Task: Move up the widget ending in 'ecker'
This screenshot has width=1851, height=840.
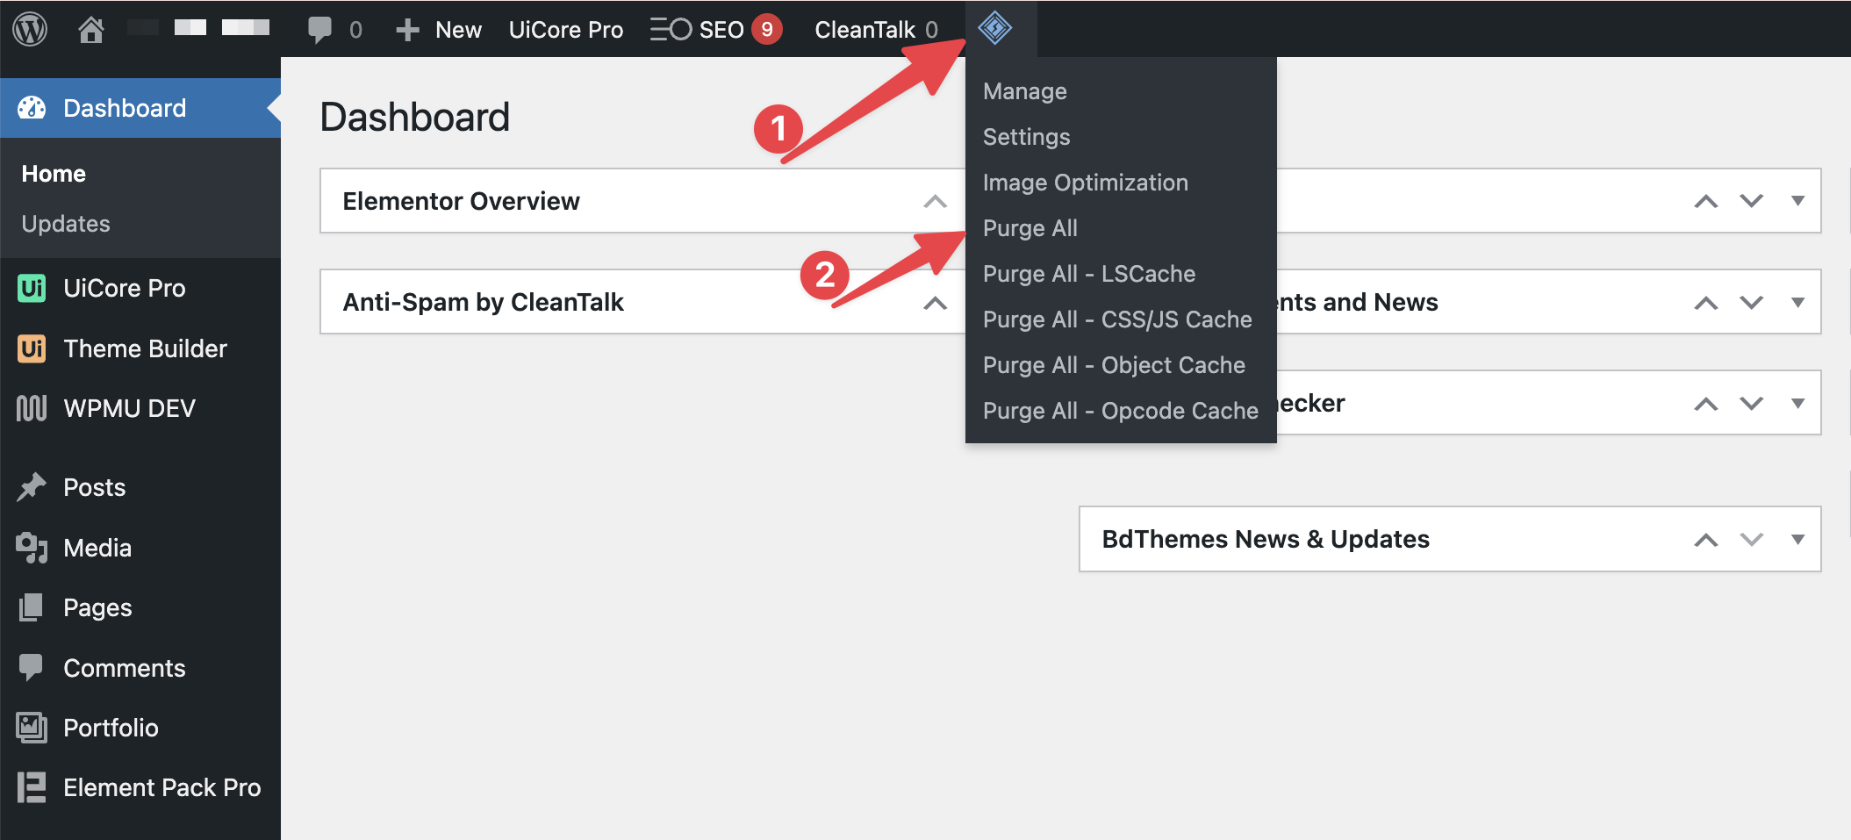Action: [1706, 404]
